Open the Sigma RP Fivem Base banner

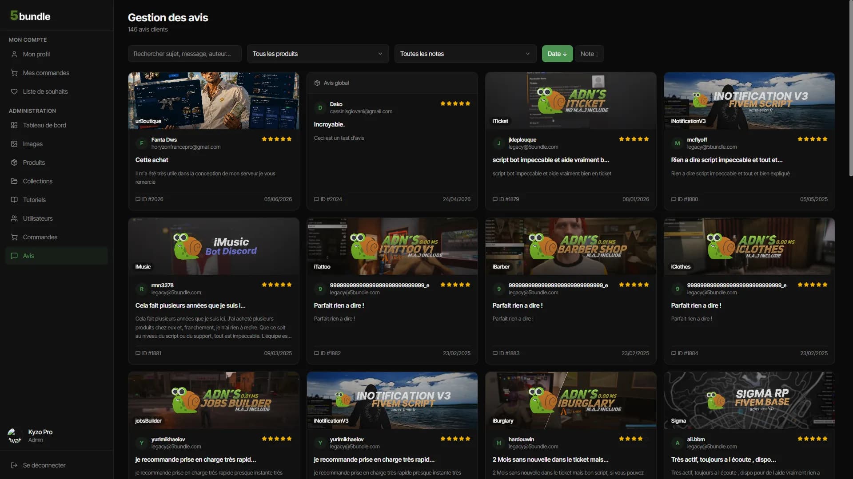point(749,400)
